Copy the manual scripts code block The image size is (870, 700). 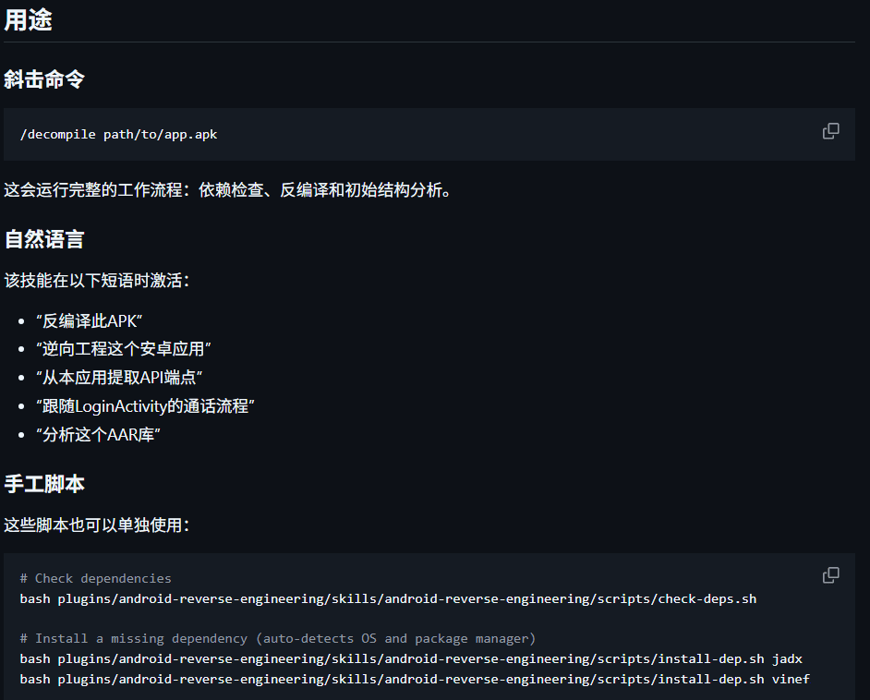click(830, 575)
